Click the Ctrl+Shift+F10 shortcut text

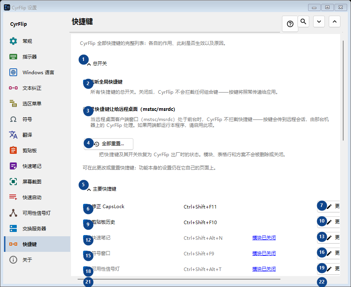[x=200, y=222]
